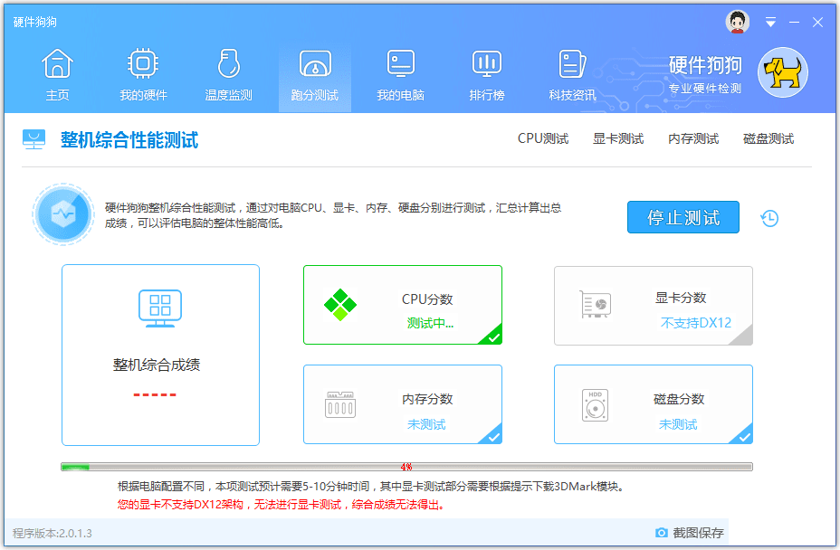Click 测试中... status under CPU分数
840x550 pixels.
click(x=430, y=323)
